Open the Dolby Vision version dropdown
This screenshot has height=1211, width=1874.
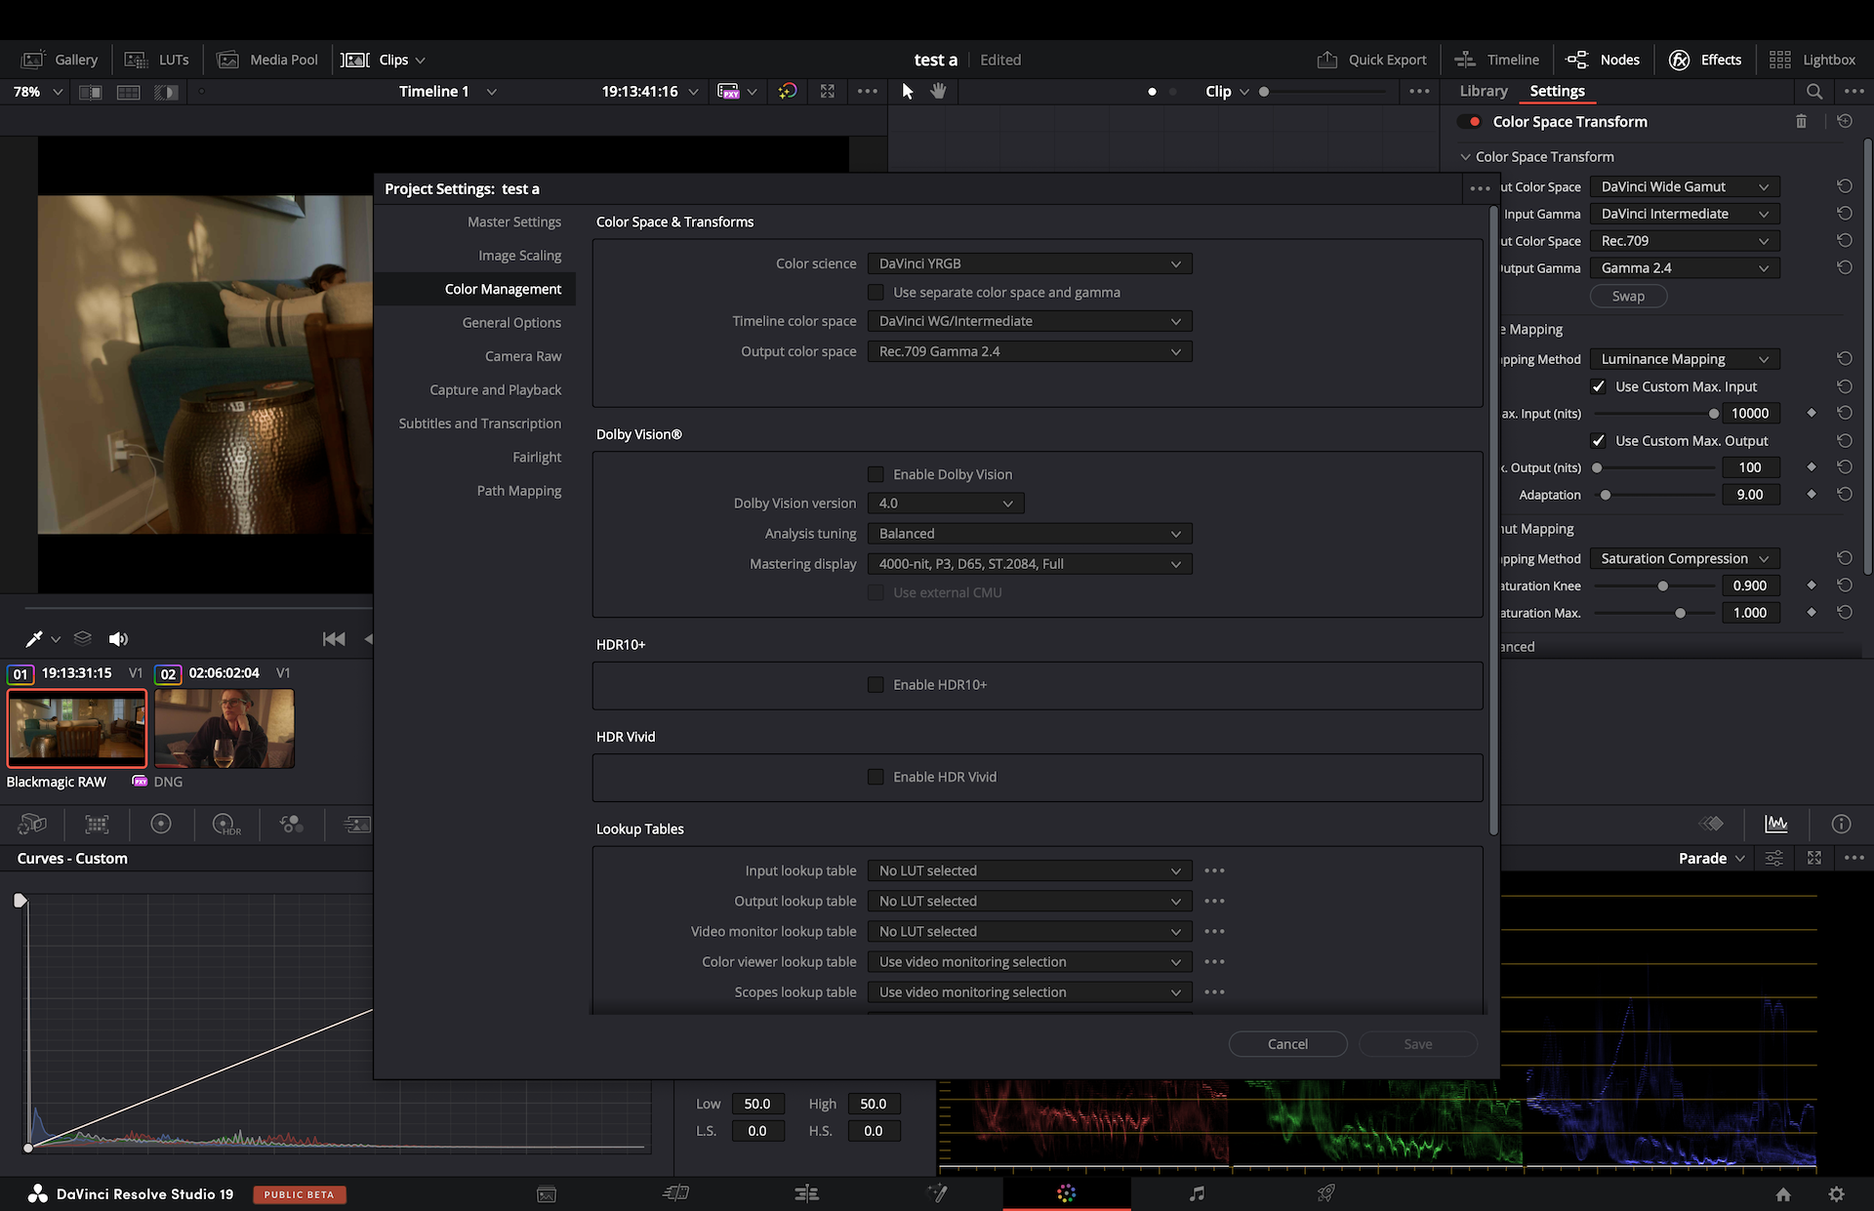946,504
